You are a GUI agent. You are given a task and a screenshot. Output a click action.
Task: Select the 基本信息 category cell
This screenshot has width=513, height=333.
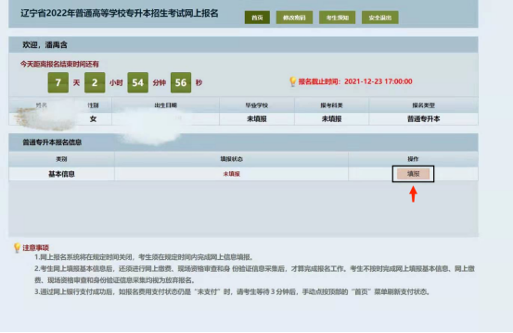(61, 174)
